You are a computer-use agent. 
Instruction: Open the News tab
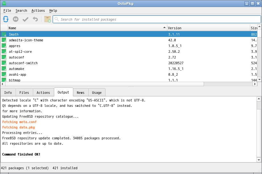81,93
